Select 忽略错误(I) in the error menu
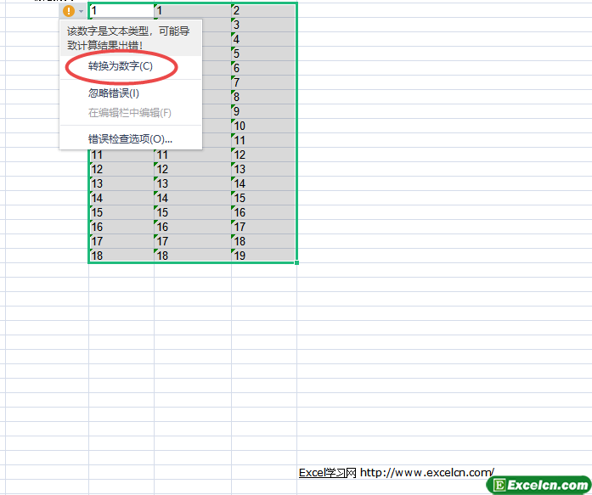Screen dimensions: 592x495 114,93
